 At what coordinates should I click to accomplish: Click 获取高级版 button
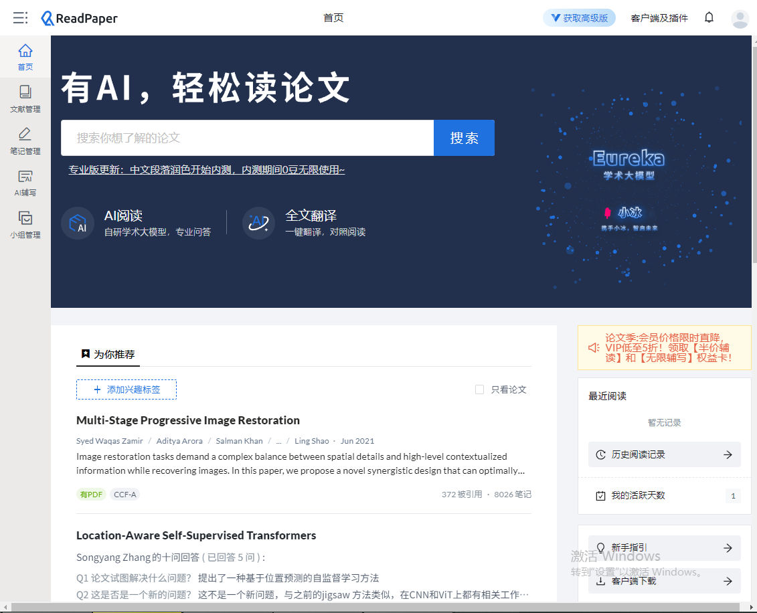(x=580, y=18)
